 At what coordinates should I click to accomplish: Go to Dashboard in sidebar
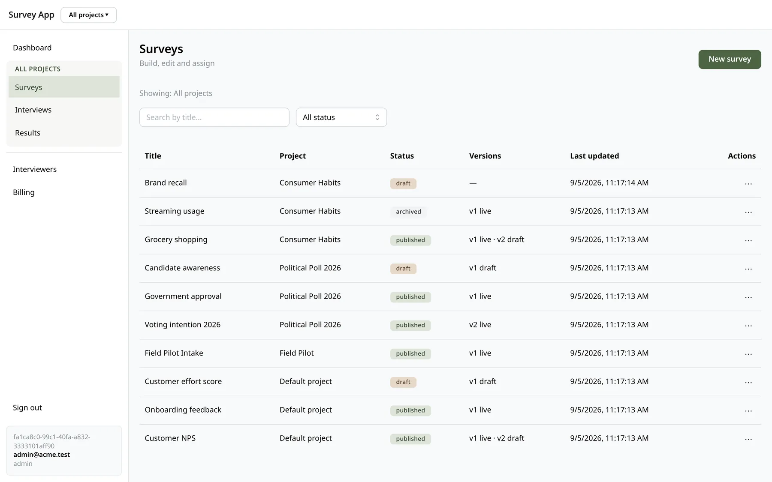coord(32,48)
